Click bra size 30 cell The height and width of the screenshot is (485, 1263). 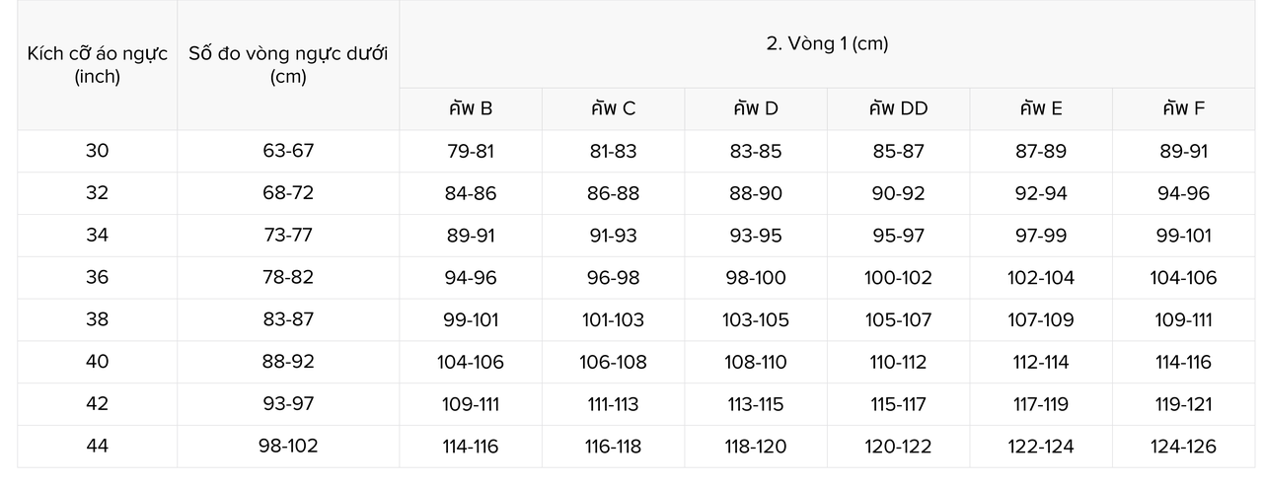97,151
